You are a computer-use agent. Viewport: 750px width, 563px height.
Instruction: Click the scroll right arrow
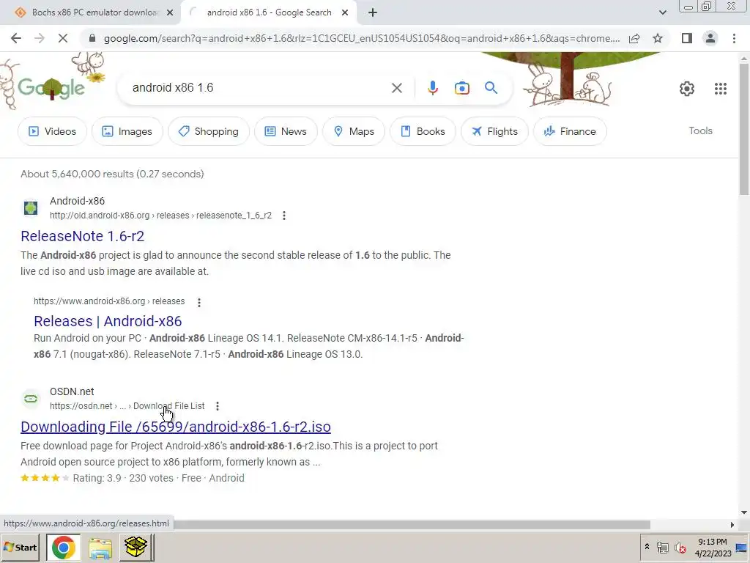click(732, 525)
